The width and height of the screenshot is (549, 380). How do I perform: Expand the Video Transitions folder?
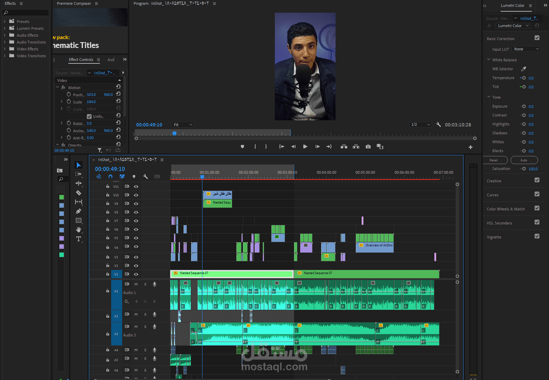tap(4, 56)
